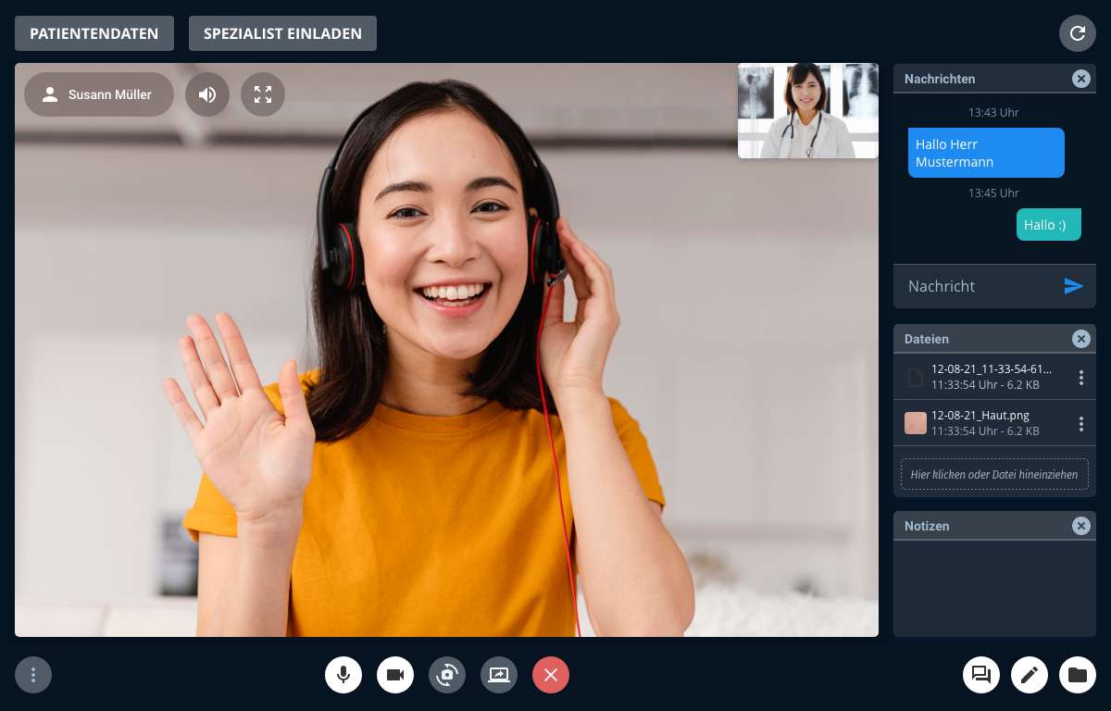Click the refresh icon in top right
This screenshot has height=711, width=1111.
1077,33
